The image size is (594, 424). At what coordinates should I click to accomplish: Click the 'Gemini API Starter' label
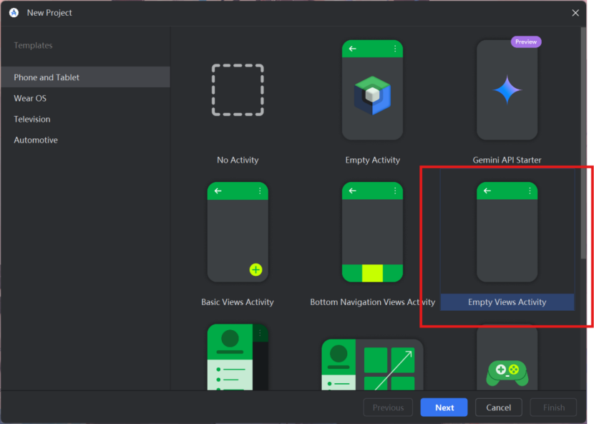tap(507, 160)
